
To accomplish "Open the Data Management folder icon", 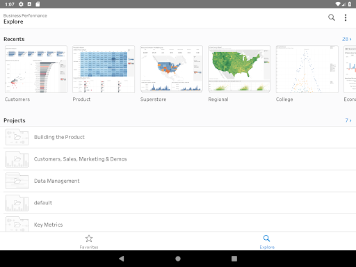I will 17,181.
